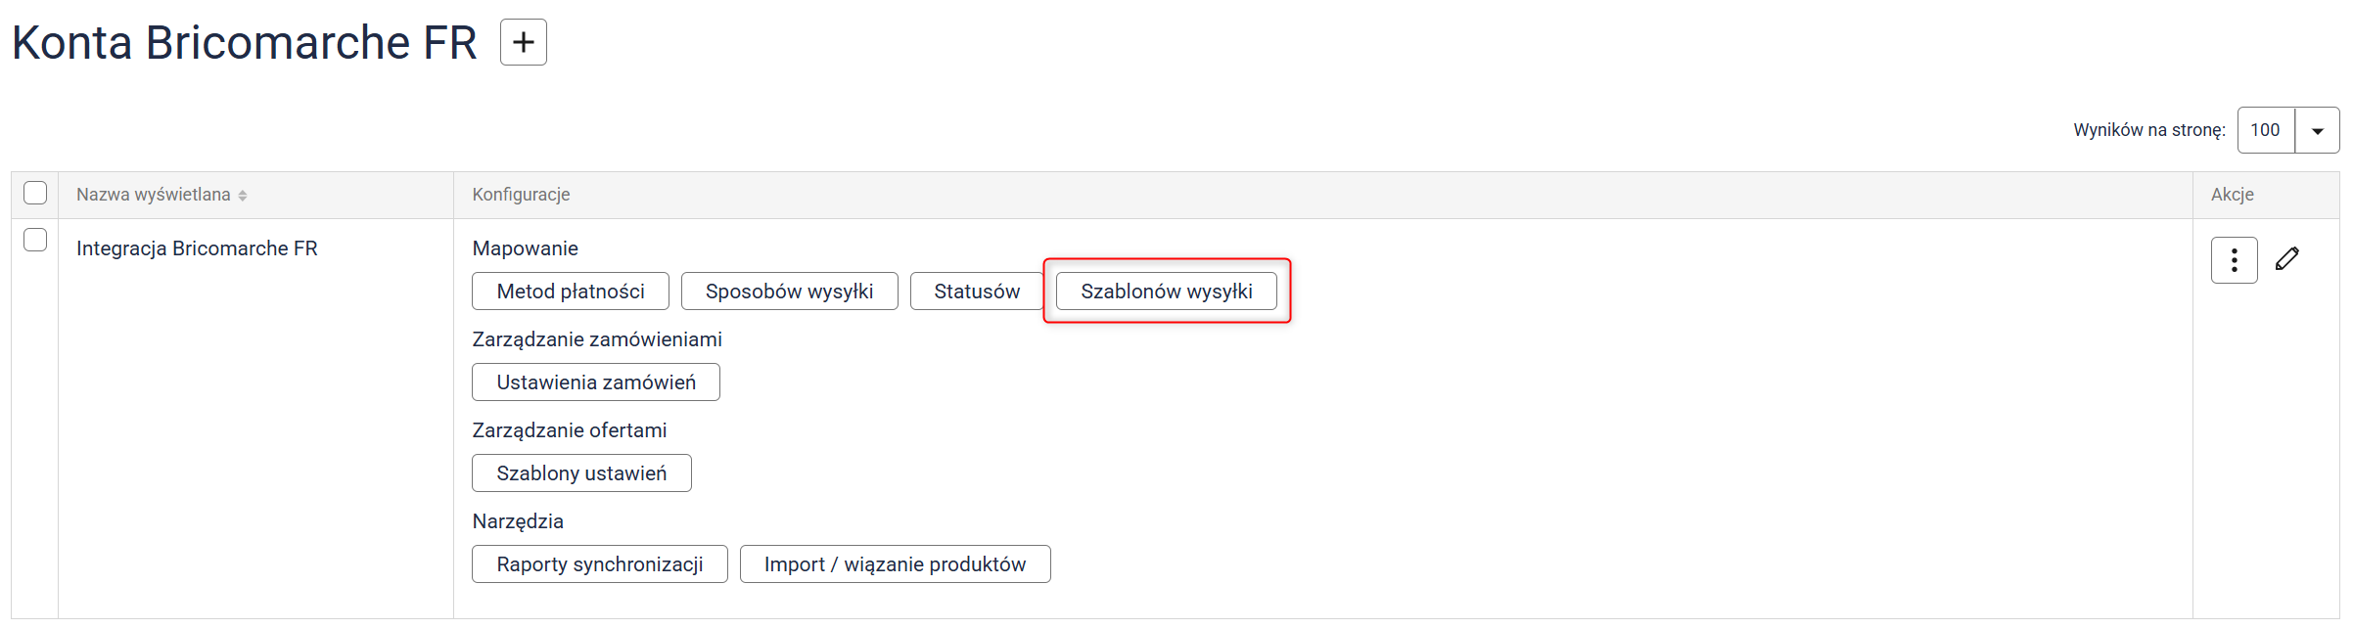Open the three-dot actions menu

(2233, 260)
